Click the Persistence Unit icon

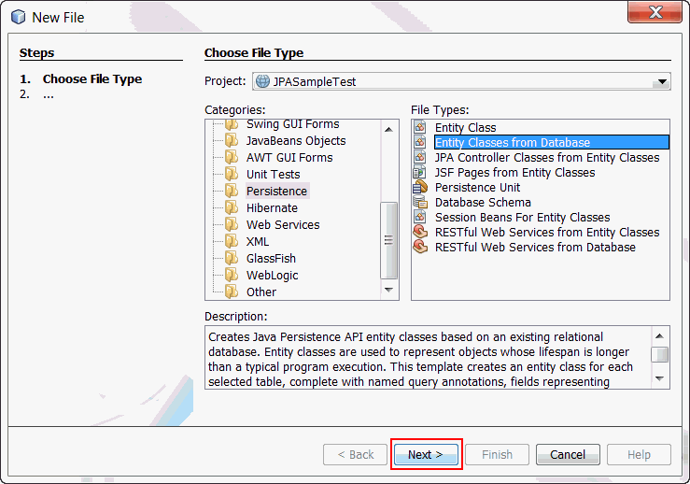coord(420,187)
